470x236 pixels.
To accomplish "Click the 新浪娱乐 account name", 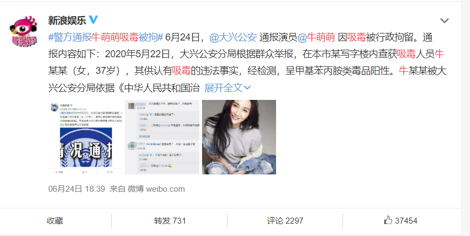I will pos(68,21).
